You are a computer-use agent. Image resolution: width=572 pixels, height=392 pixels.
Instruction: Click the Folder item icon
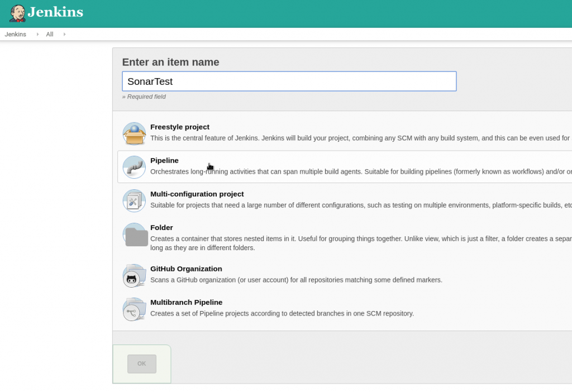[134, 235]
